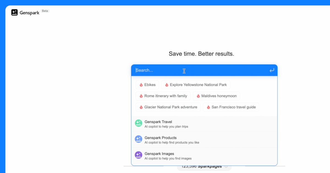Image resolution: width=330 pixels, height=173 pixels.
Task: Click the Beta badge next to Genspark
Action: 45,11
